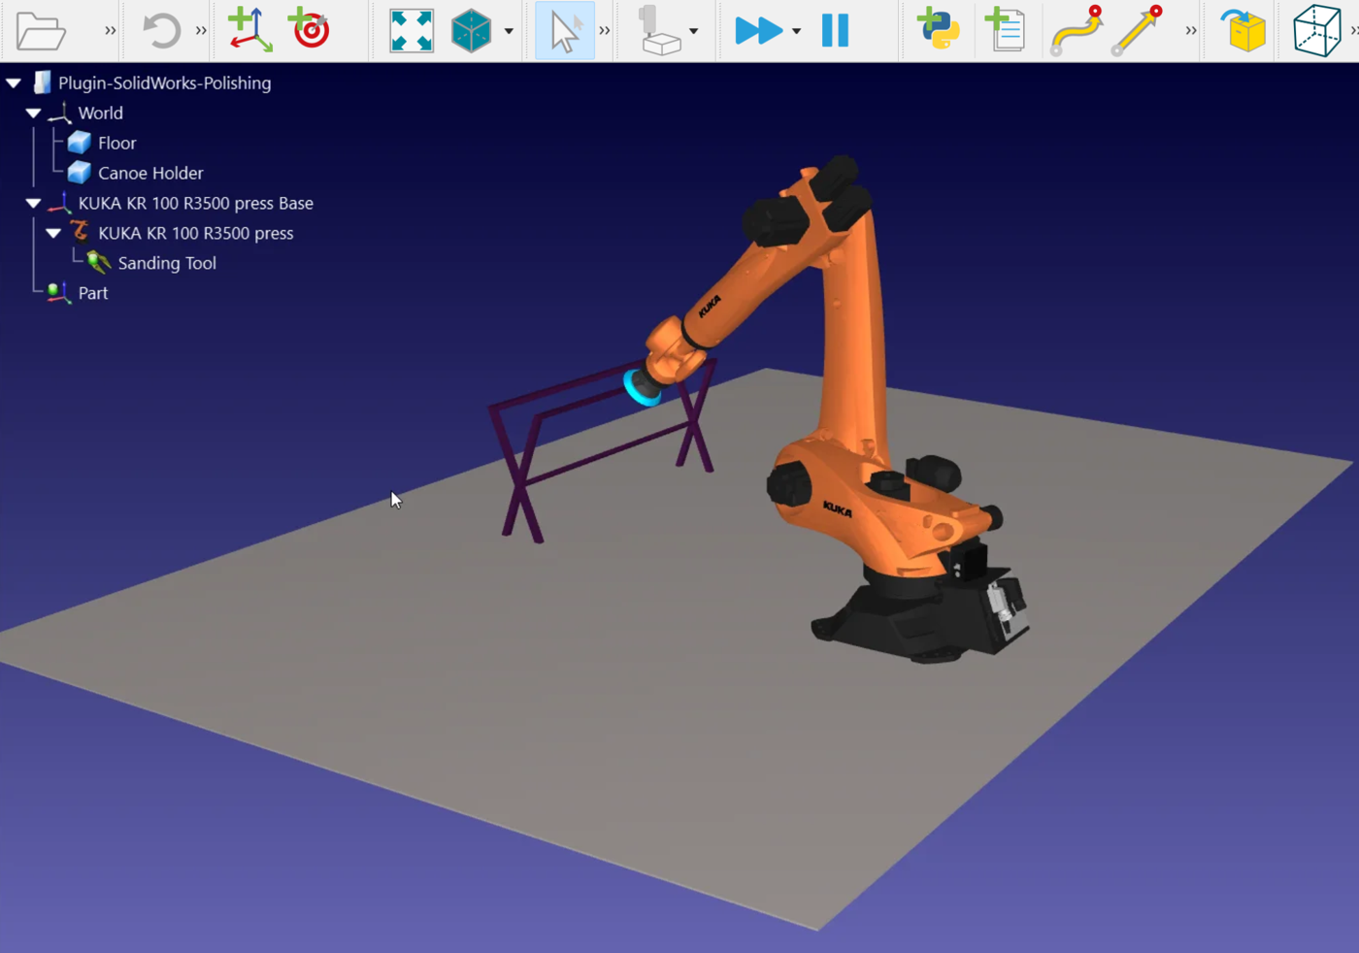Open the isometric view dropdown arrow
1359x953 pixels.
[509, 32]
